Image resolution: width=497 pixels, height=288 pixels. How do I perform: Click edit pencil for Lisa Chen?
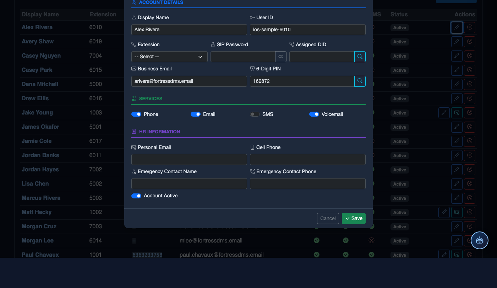coord(457,184)
